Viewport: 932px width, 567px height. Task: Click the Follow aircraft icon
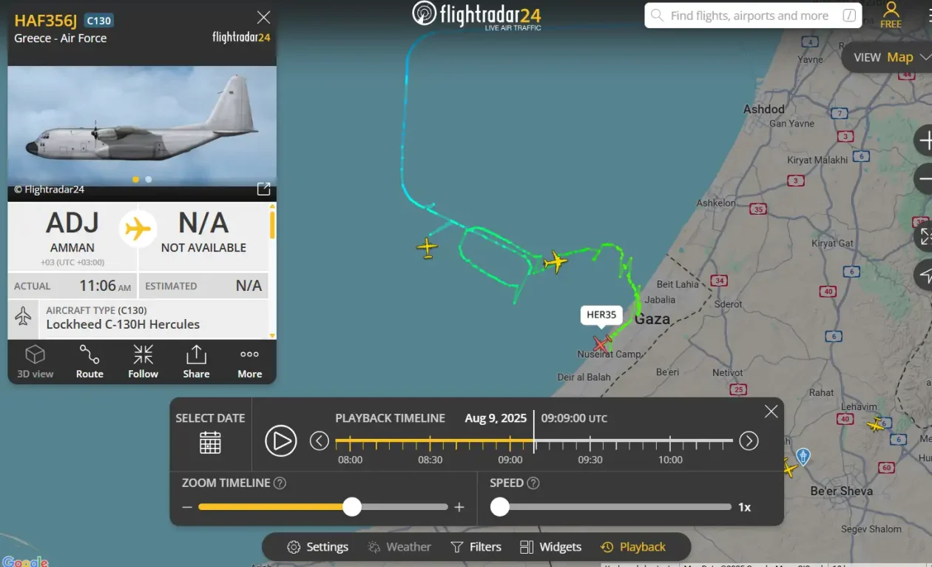[x=143, y=361]
